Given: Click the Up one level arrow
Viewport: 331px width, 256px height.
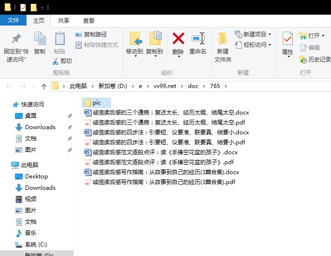Looking at the screenshot, I should tap(44, 86).
